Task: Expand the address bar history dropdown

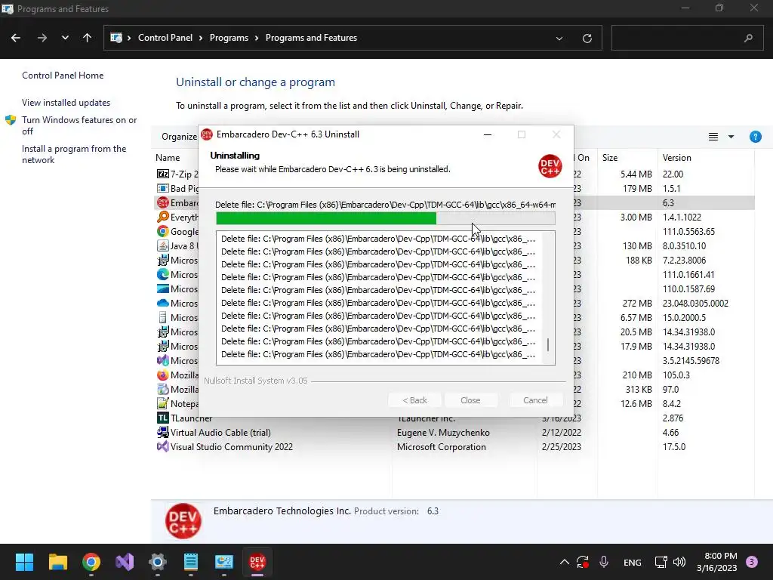Action: pyautogui.click(x=559, y=38)
